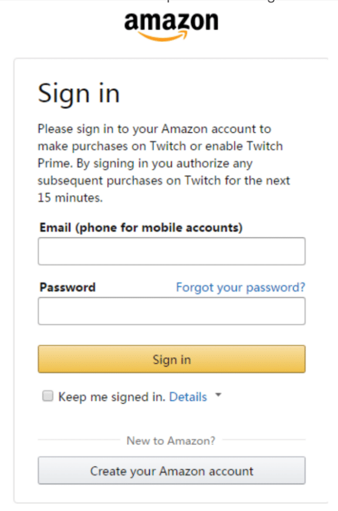This screenshot has height=511, width=338.
Task: Focus the Email input field
Action: click(171, 251)
